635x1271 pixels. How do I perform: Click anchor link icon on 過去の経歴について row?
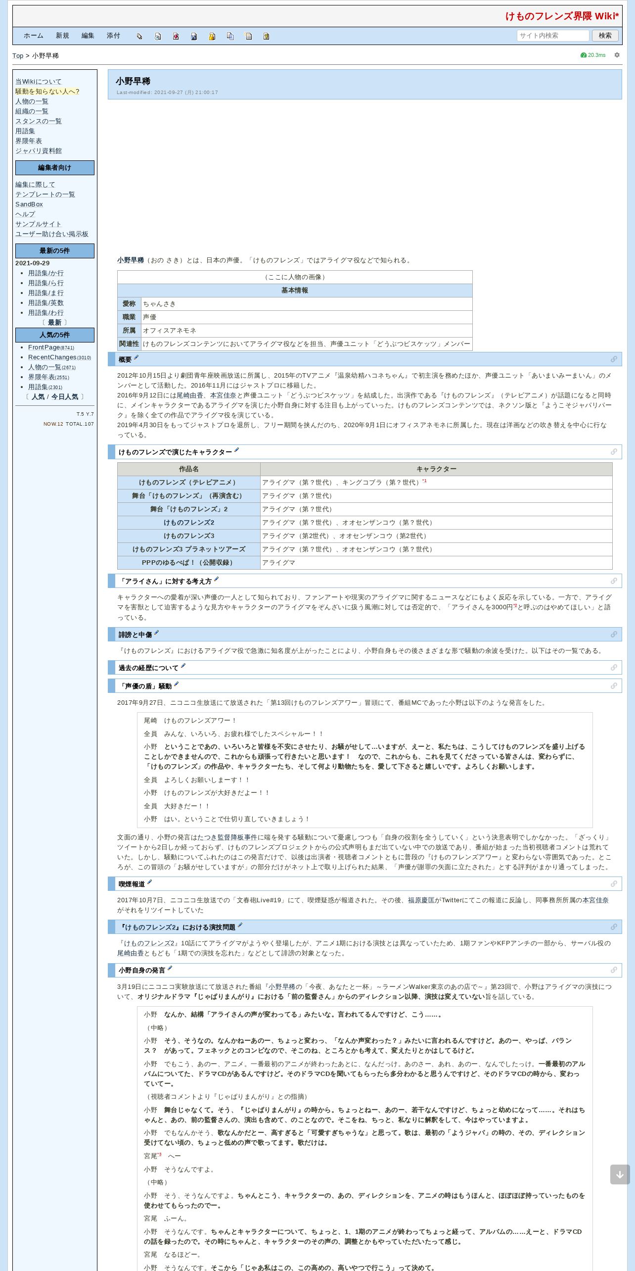pyautogui.click(x=614, y=668)
